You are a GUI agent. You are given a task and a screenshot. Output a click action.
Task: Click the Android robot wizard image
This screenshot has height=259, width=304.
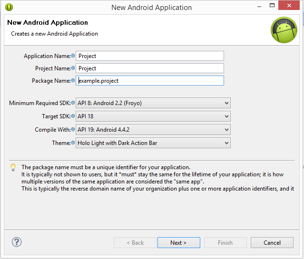284,30
